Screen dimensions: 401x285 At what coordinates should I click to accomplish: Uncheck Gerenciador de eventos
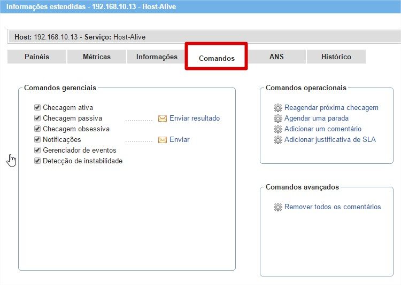tap(37, 150)
